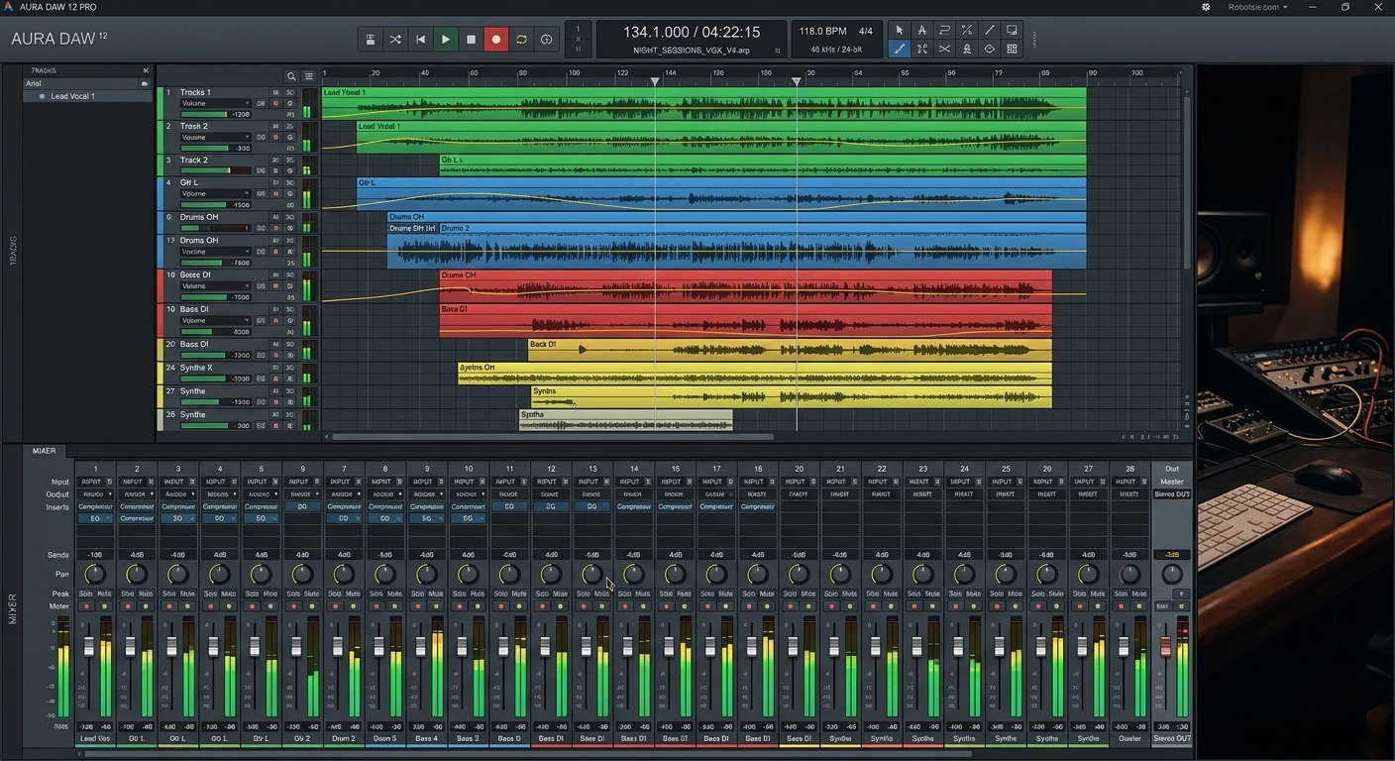
Task: Select the crossfade X tool
Action: pyautogui.click(x=944, y=49)
